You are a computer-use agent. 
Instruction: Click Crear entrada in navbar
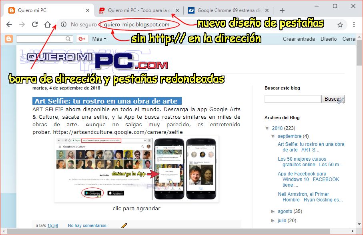click(x=299, y=39)
